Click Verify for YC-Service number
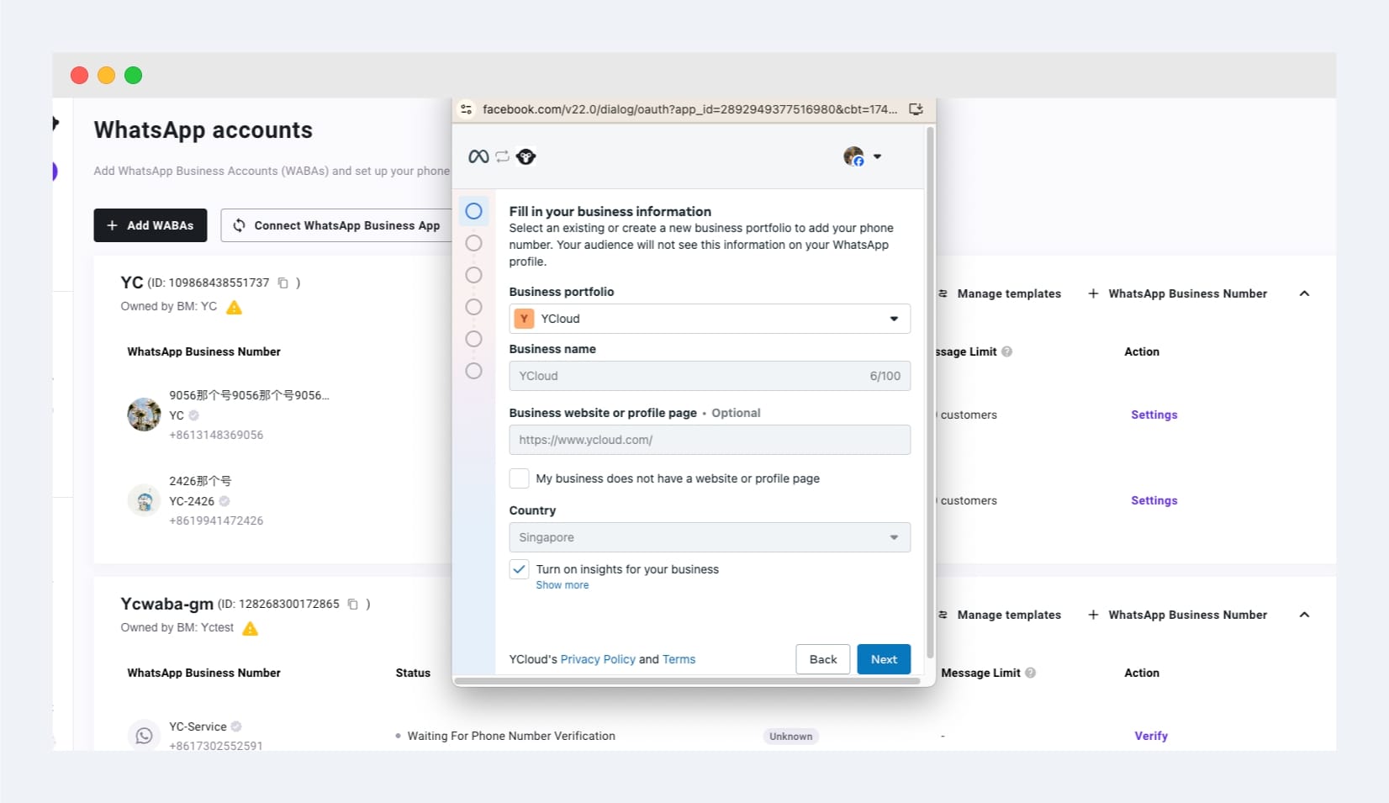This screenshot has height=803, width=1389. [1151, 736]
